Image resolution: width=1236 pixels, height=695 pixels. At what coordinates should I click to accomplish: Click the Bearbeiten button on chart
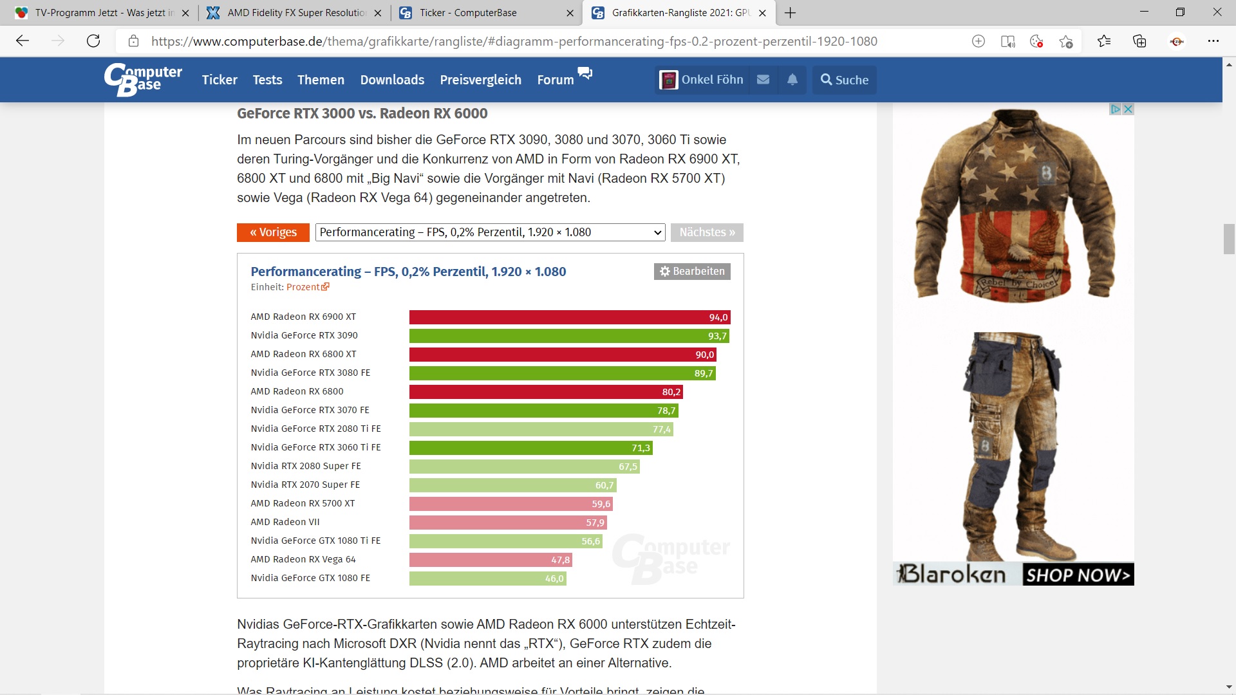point(692,272)
